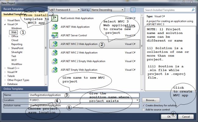
Task: Select the Test category
Action: [x=14, y=56]
